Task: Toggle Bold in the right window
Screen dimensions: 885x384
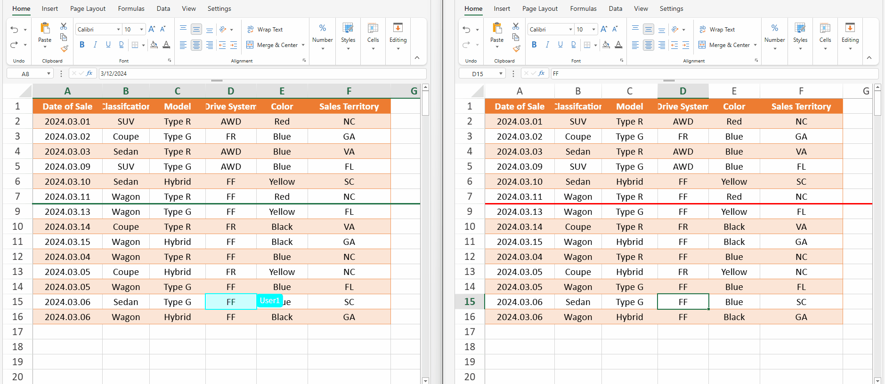Action: [534, 45]
